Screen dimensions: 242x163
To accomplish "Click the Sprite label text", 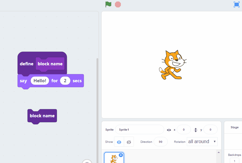I will pos(110,130).
